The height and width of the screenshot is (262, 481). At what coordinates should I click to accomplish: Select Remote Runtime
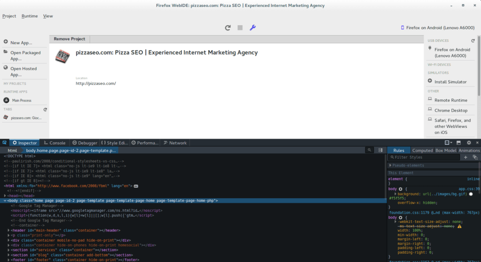coord(450,100)
